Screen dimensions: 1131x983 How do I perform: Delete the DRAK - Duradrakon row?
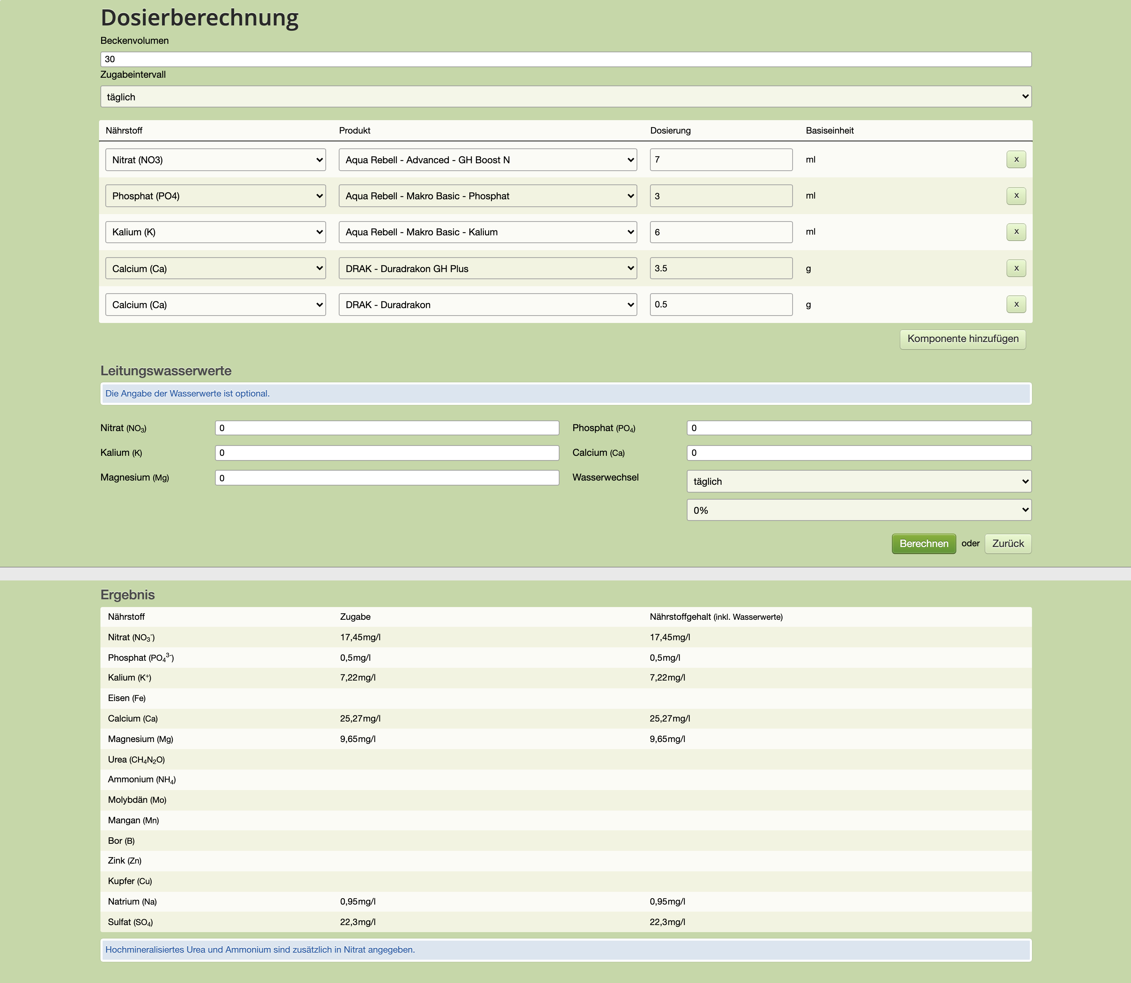coord(1016,305)
